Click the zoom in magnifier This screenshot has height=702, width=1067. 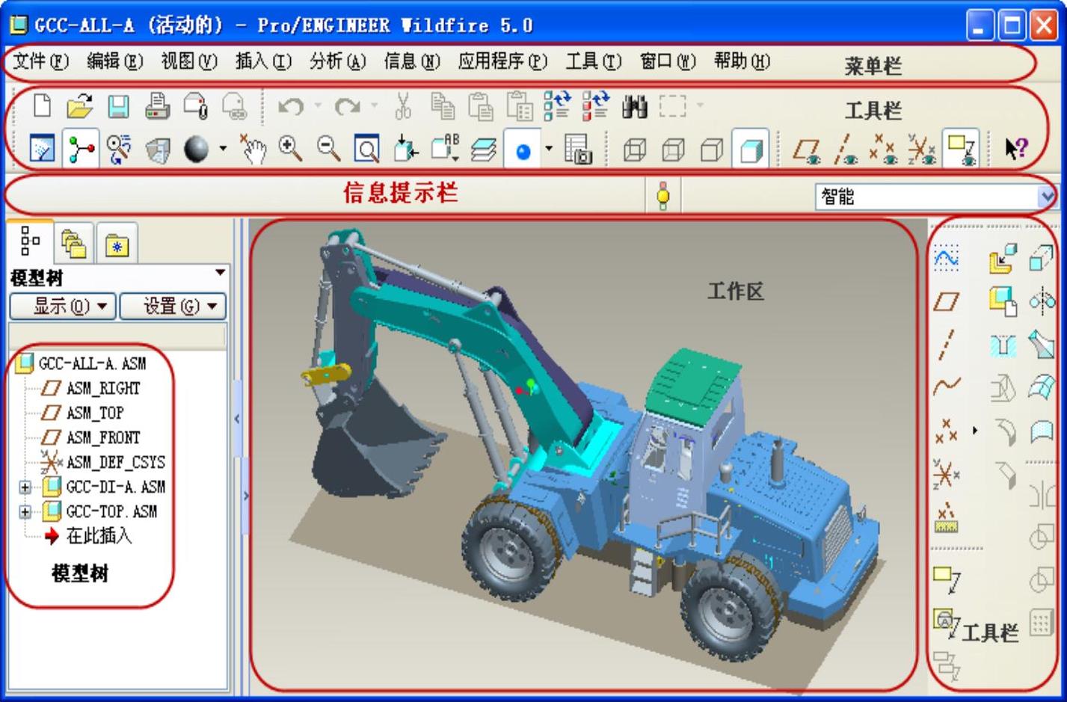[290, 149]
